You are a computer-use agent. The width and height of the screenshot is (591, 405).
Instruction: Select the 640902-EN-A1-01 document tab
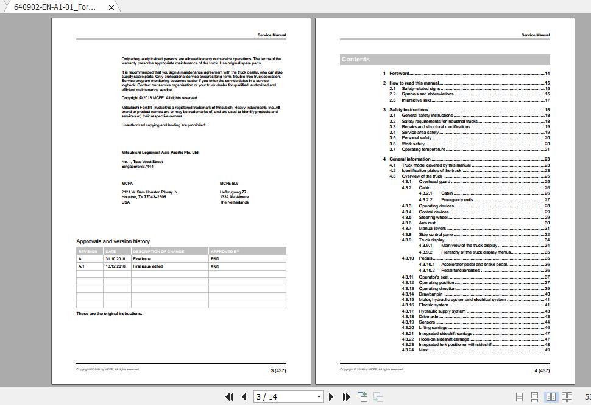tap(55, 7)
